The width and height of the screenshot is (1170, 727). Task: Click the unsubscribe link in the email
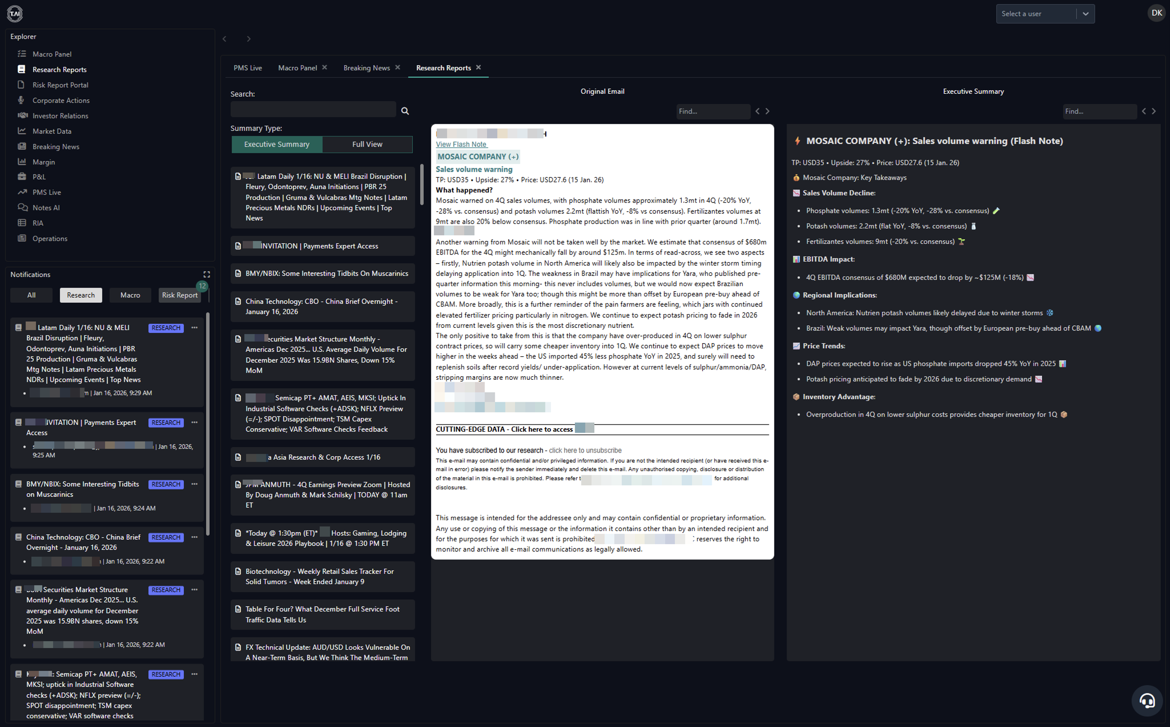[585, 450]
